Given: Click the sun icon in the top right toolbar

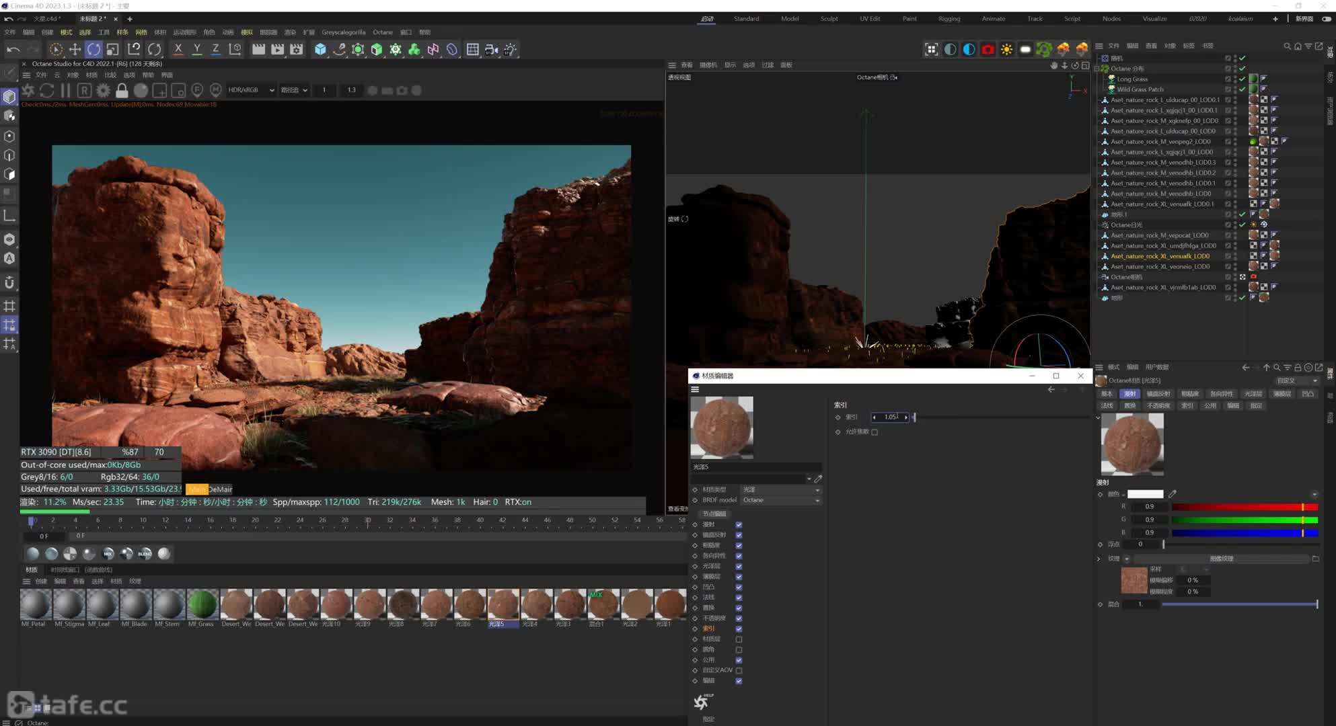Looking at the screenshot, I should click(x=1006, y=49).
